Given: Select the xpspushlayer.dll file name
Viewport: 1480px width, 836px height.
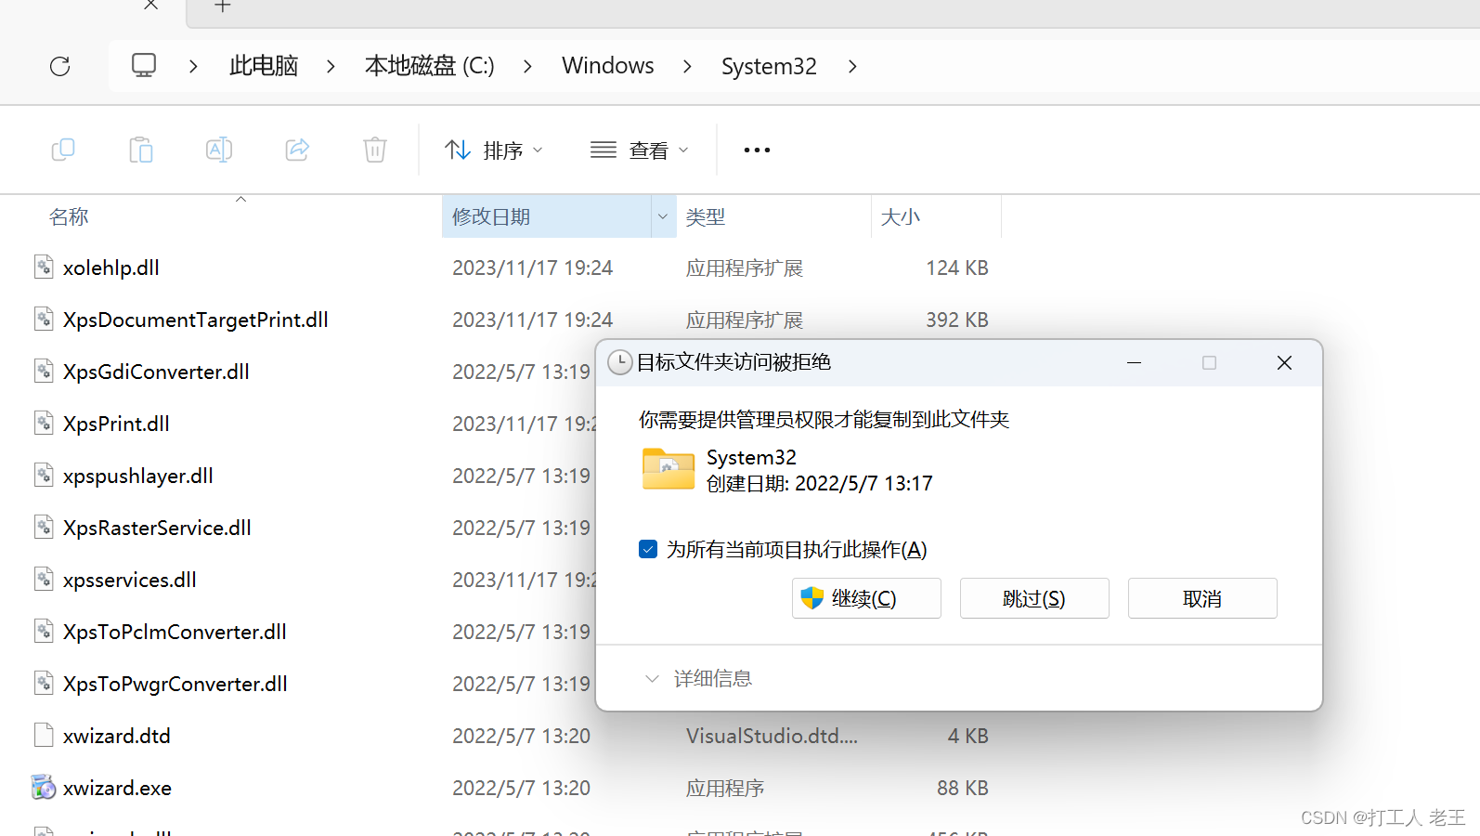Looking at the screenshot, I should pyautogui.click(x=138, y=476).
